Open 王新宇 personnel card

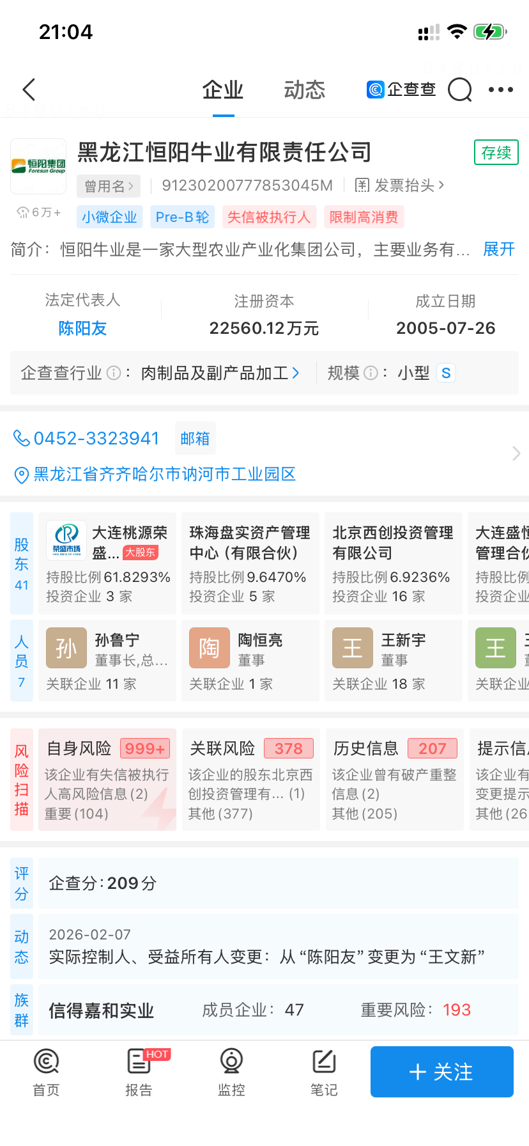394,661
